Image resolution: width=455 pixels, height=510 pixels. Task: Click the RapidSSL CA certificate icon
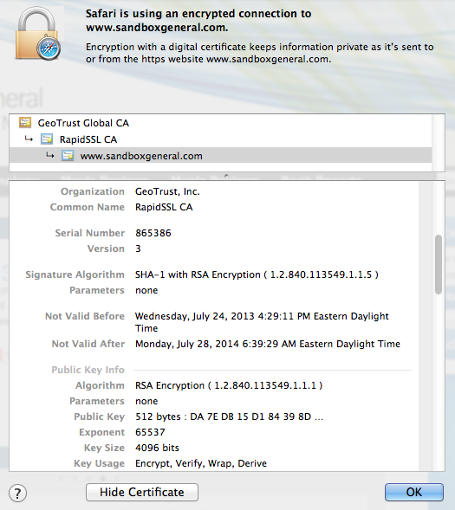(x=47, y=139)
